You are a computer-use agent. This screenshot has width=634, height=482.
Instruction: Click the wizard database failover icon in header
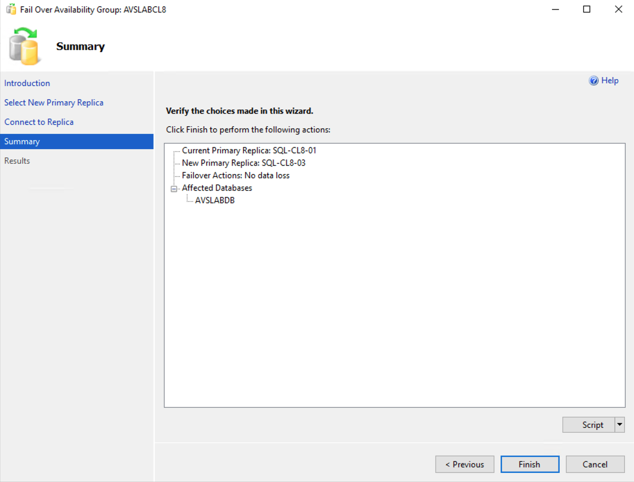coord(24,46)
